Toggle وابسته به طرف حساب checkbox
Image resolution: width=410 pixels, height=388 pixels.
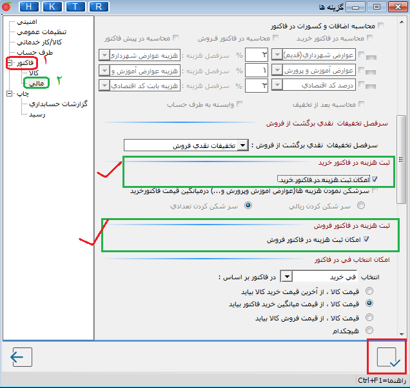click(239, 104)
